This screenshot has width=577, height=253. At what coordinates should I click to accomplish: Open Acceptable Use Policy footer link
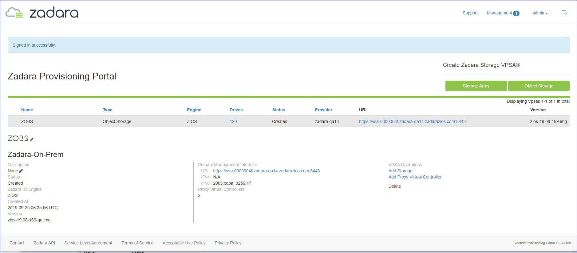[184, 243]
